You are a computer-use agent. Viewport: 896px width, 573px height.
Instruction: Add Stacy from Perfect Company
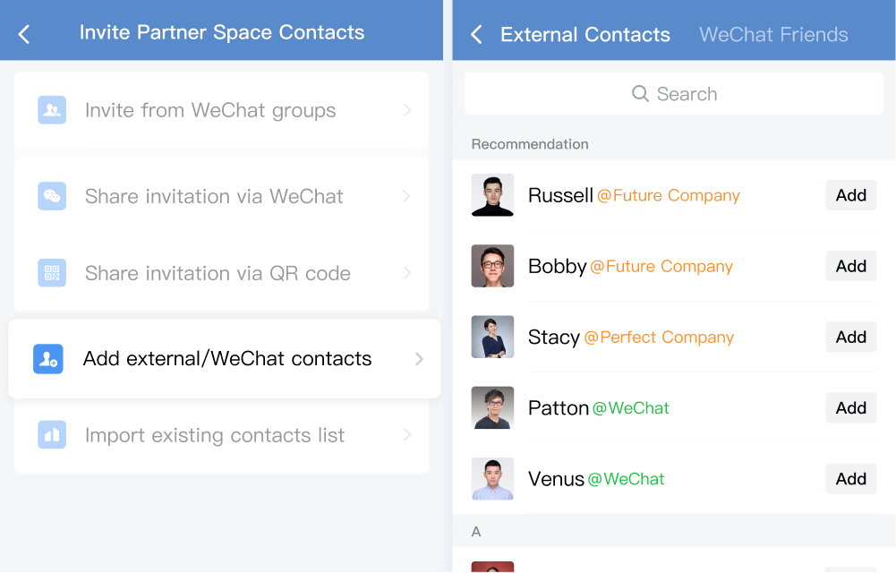[x=851, y=337]
